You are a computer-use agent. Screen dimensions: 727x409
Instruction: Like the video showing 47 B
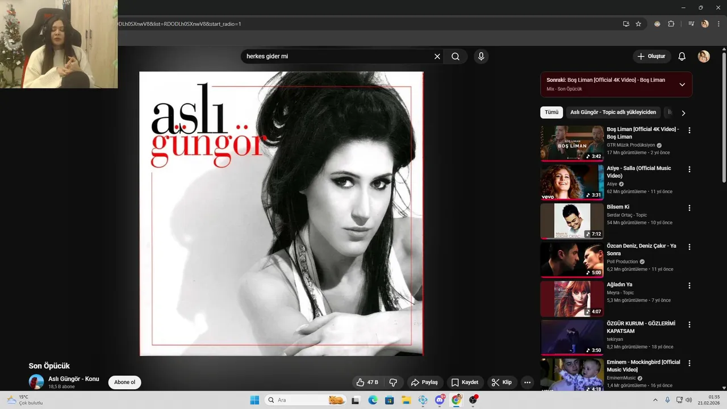pos(367,382)
